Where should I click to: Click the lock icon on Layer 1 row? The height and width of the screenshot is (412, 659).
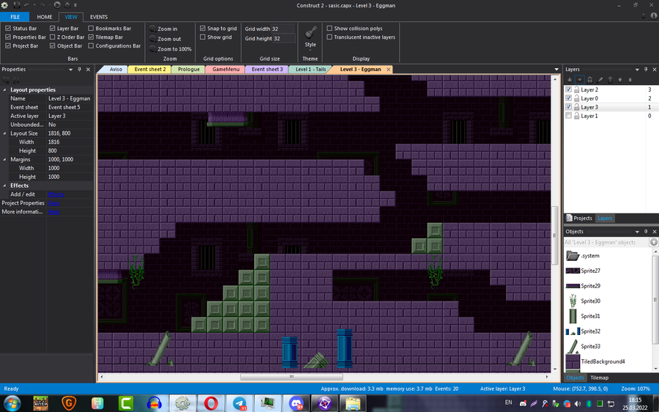coord(577,116)
